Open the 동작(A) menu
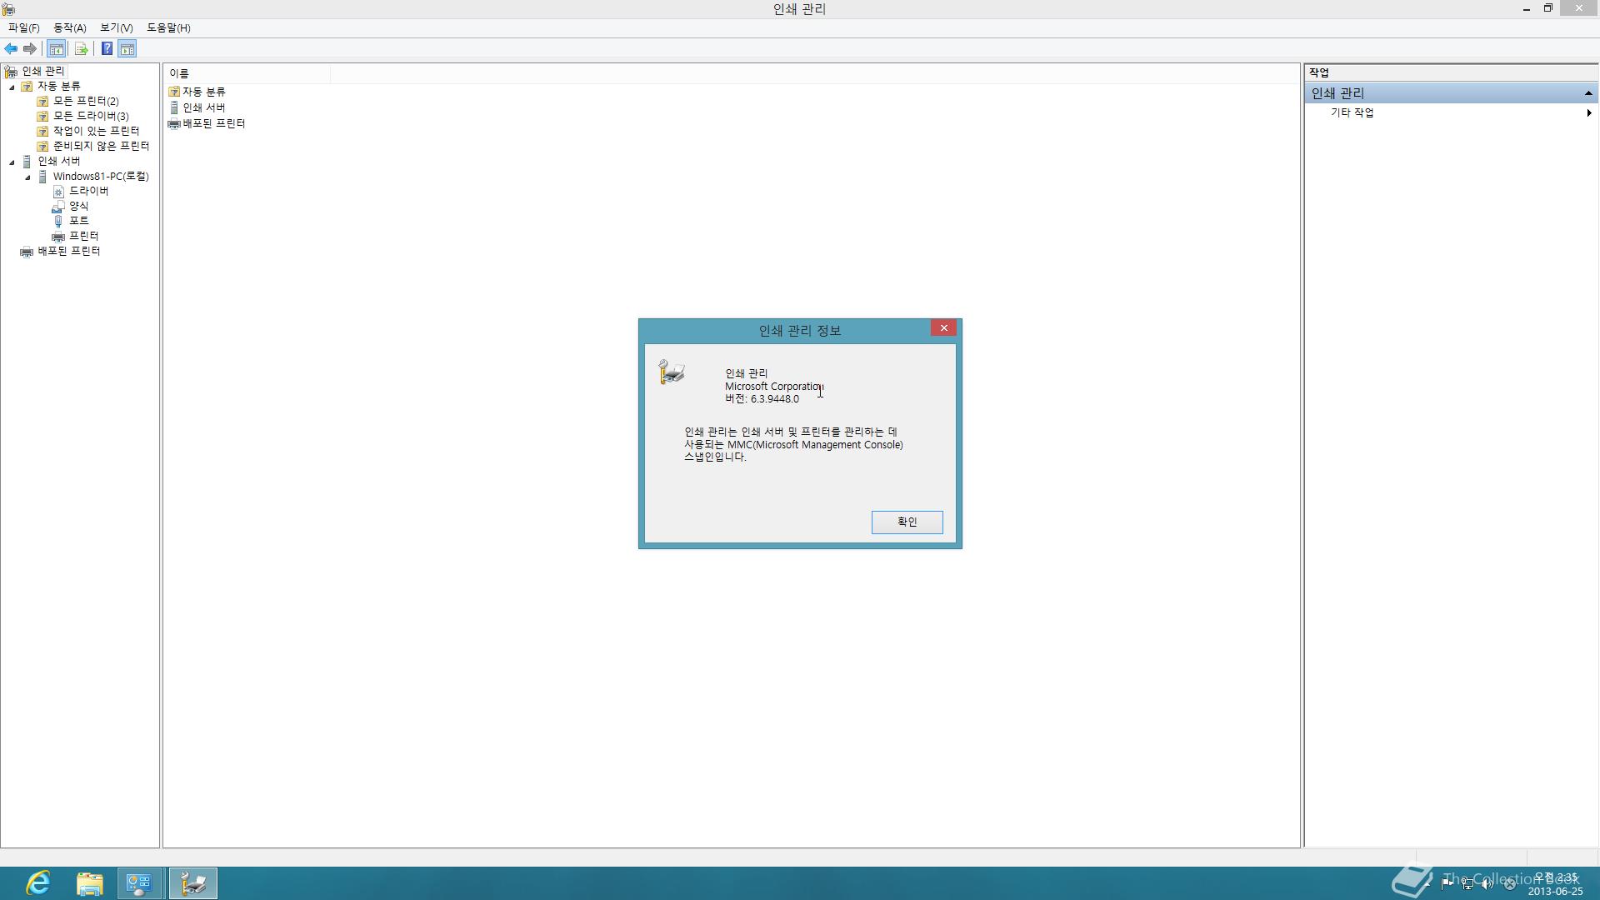 (x=70, y=27)
